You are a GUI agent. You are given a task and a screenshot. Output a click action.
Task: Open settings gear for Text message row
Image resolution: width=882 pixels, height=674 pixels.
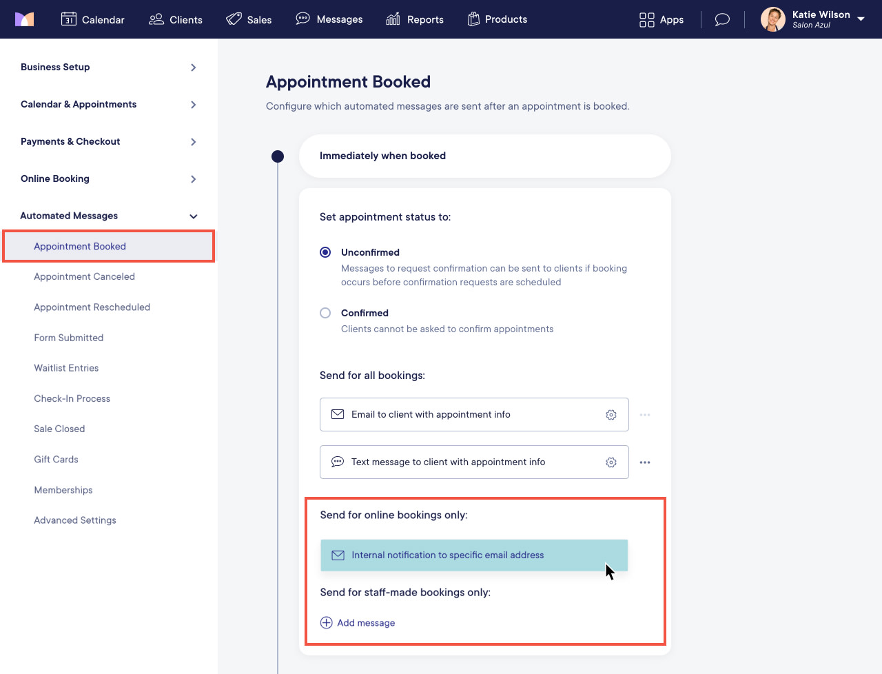tap(611, 462)
